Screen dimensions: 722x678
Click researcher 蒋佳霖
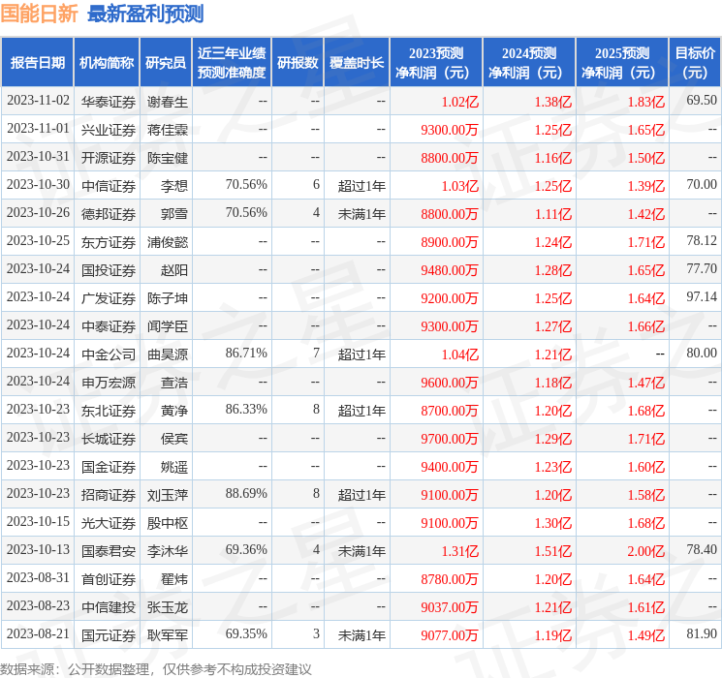point(168,130)
